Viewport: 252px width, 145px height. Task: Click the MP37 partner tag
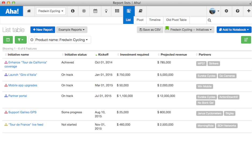201,64
